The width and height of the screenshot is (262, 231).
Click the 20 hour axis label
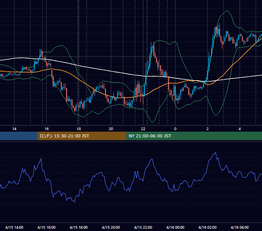(111, 129)
